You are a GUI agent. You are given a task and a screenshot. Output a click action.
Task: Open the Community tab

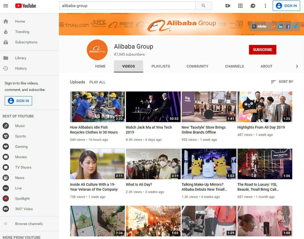[197, 66]
